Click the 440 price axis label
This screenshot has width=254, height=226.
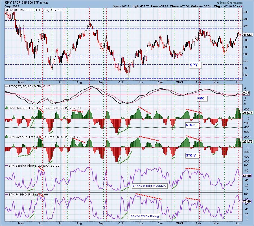click(x=246, y=12)
